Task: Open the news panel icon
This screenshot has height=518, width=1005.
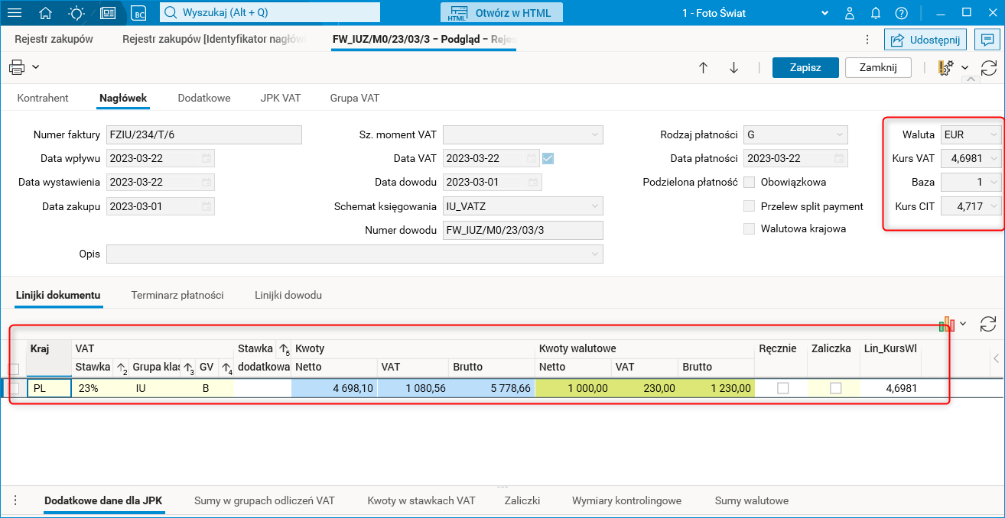Action: click(x=108, y=13)
